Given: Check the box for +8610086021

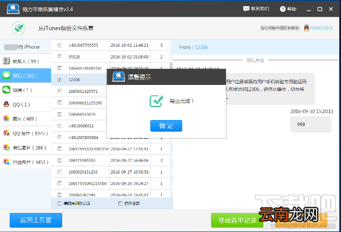Looking at the screenshot, I should coord(59,126).
